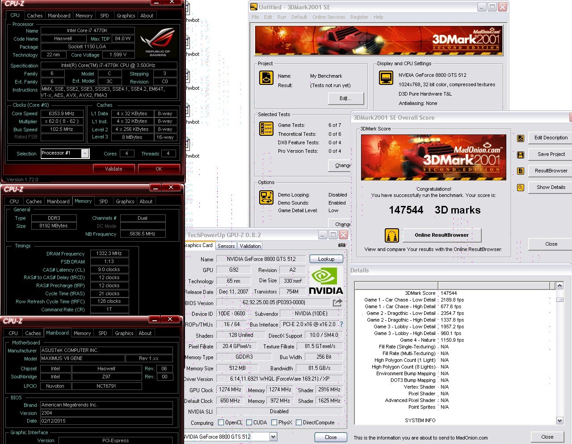The height and width of the screenshot is (444, 572).
Task: Toggle the PhysX checkbox
Action: 274,423
